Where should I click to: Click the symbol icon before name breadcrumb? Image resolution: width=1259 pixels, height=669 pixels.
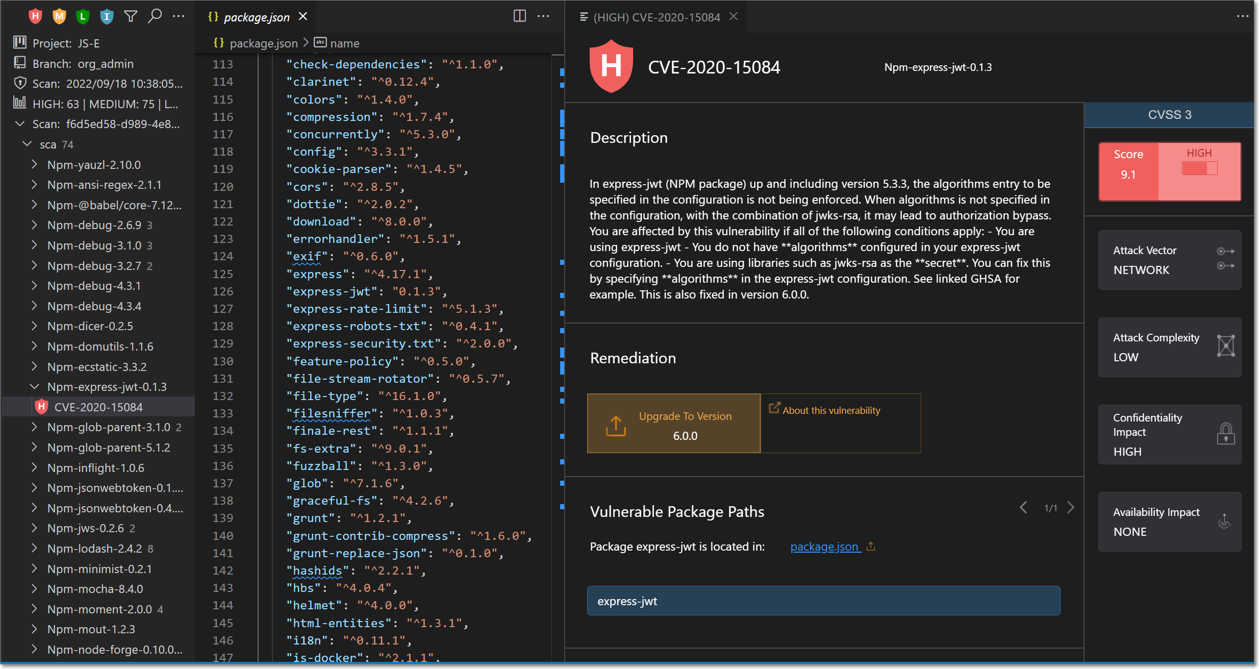[x=320, y=42]
